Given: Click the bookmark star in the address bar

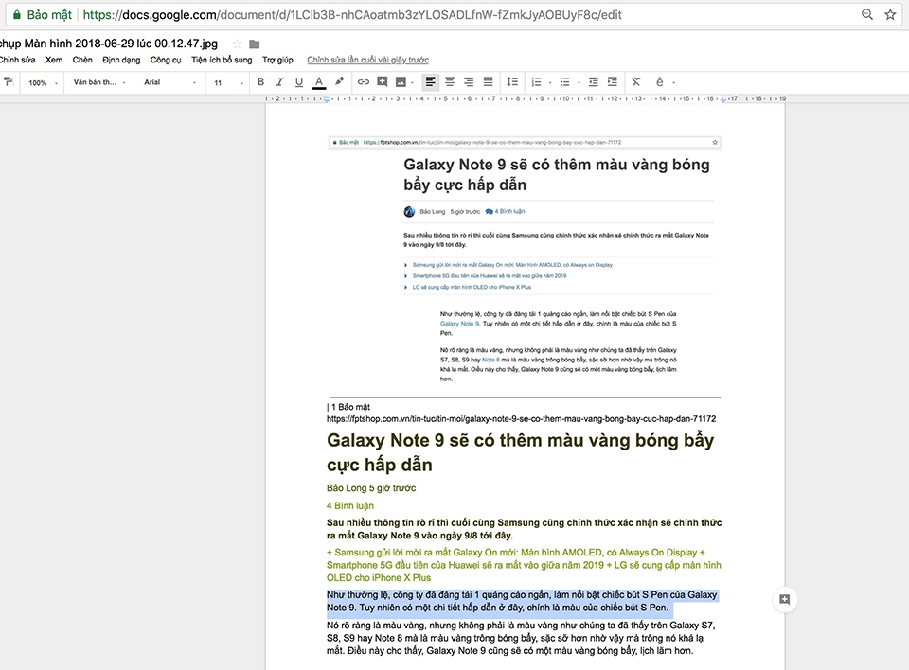Looking at the screenshot, I should point(891,14).
